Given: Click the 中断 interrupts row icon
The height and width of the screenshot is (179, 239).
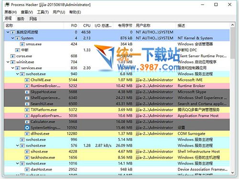Looking at the screenshot, I should pyautogui.click(x=17, y=50).
